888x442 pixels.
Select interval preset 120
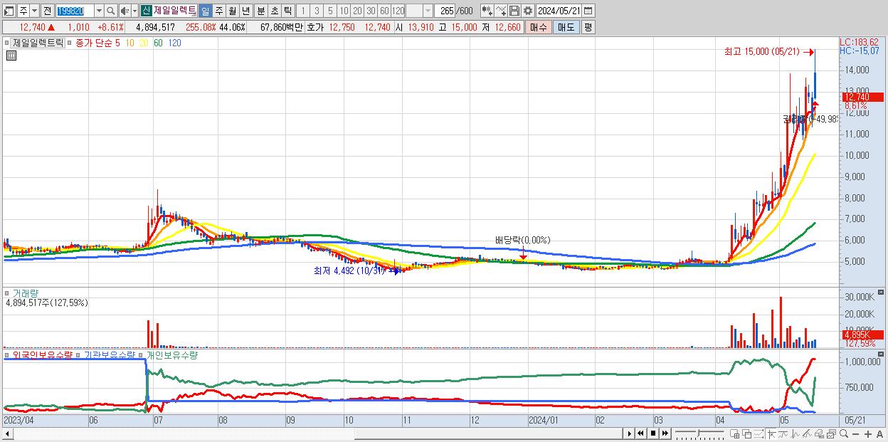tap(398, 11)
